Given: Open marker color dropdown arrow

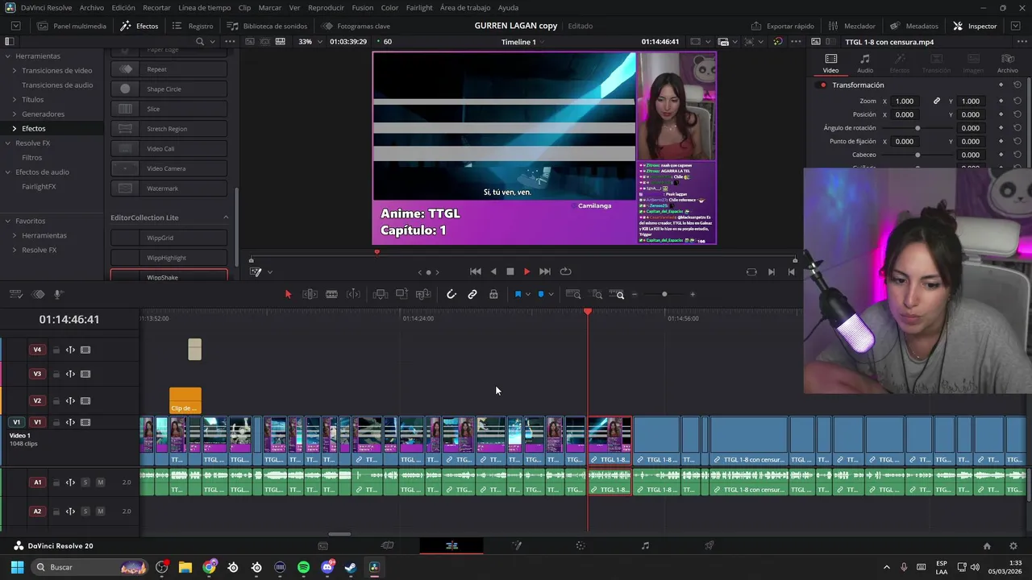Looking at the screenshot, I should [551, 295].
